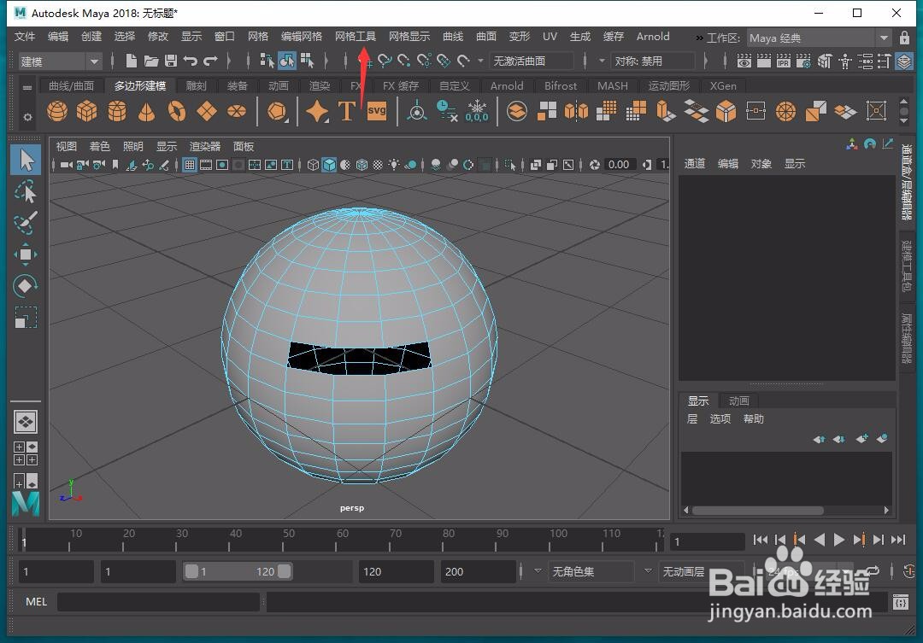Toggle resolution gate display
This screenshot has height=643, width=923.
click(222, 165)
